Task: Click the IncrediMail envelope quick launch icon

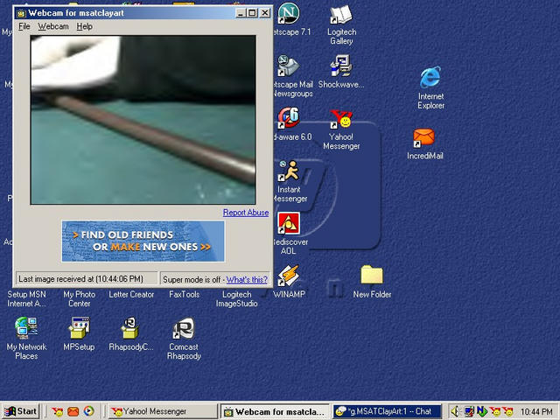Action: point(73,411)
